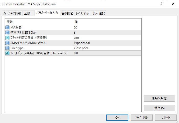Click the decimal icon beside フラット判定の閾値

pos(7,38)
